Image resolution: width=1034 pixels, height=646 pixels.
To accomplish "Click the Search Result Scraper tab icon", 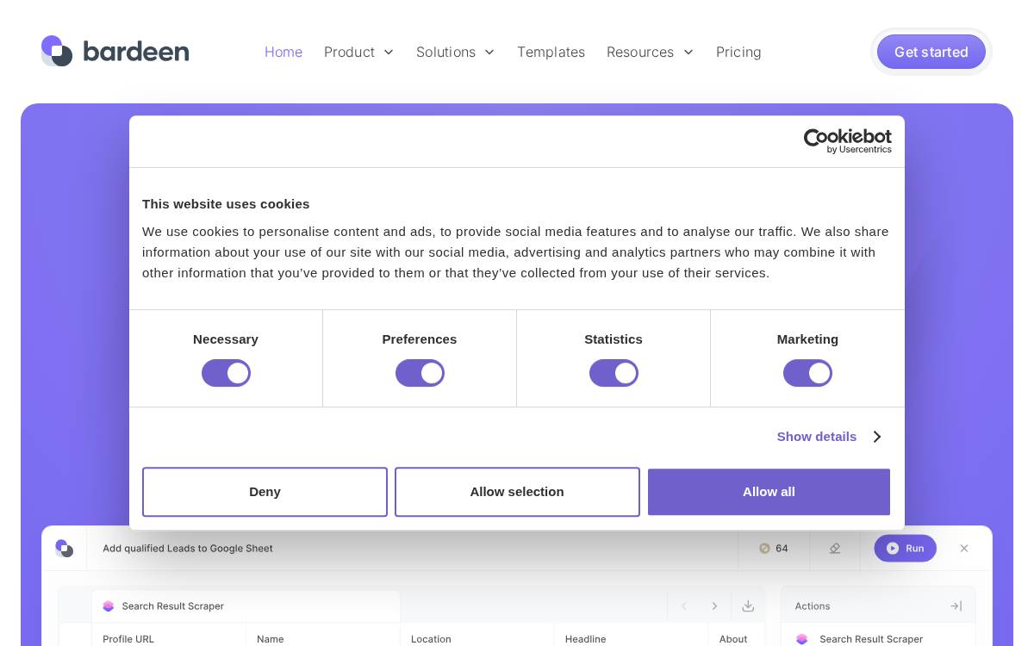I will point(109,606).
